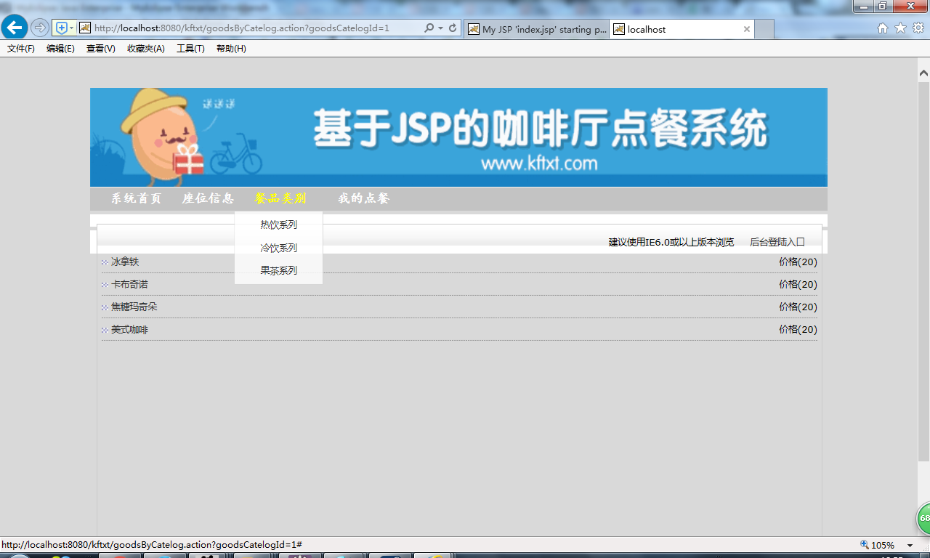Open 座位信息 nav item
The width and height of the screenshot is (930, 558).
pyautogui.click(x=208, y=198)
